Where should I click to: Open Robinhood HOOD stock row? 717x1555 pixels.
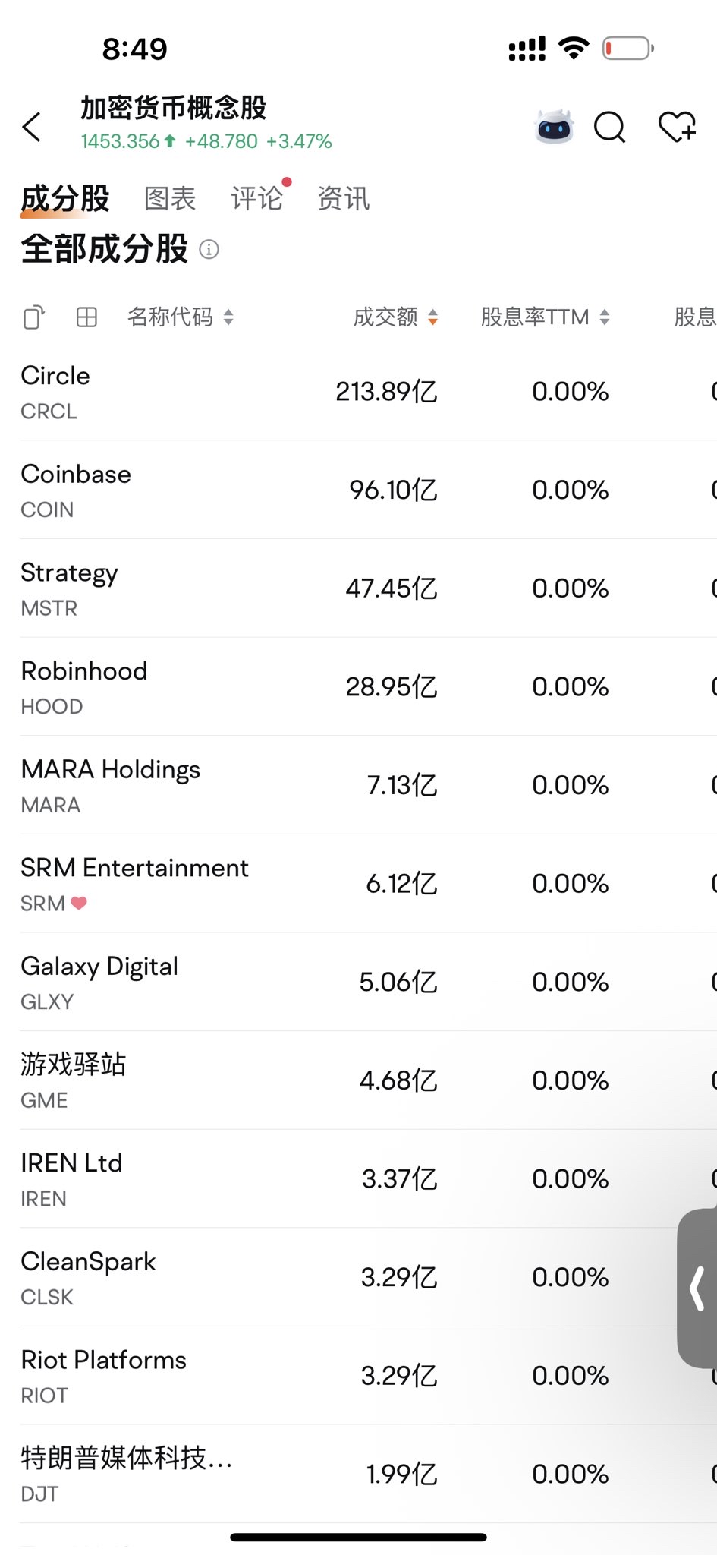358,686
